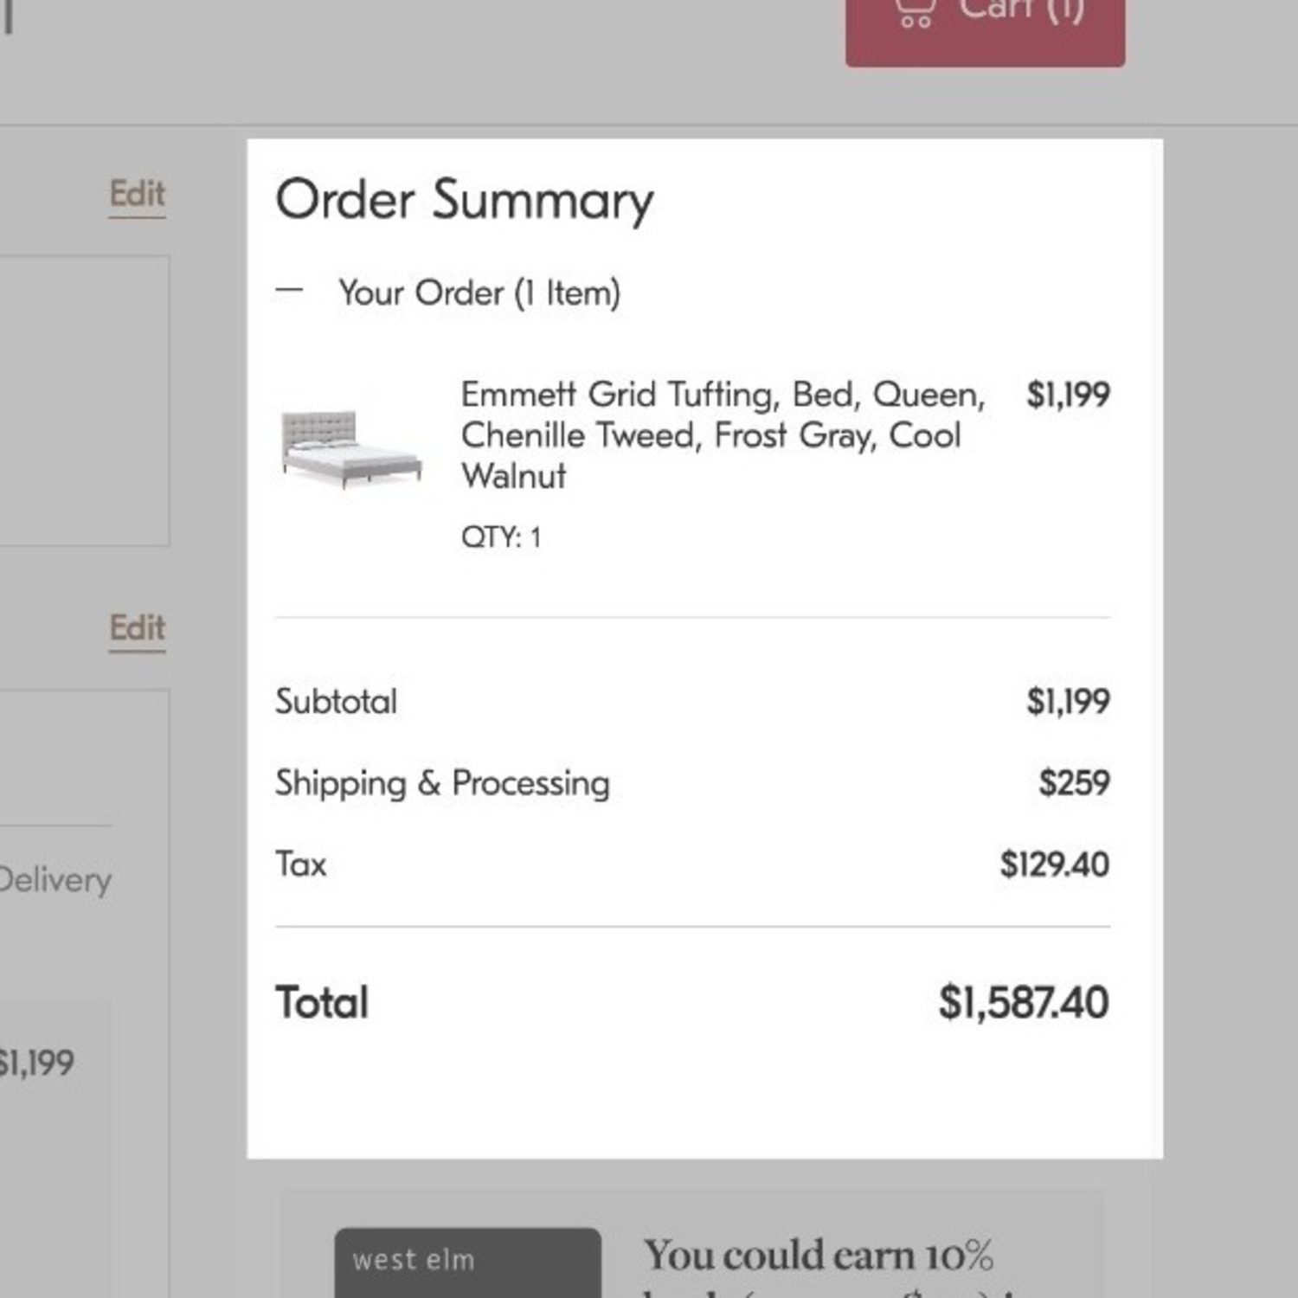Click the QTY: 1 quantity label
The image size is (1298, 1298).
[500, 537]
